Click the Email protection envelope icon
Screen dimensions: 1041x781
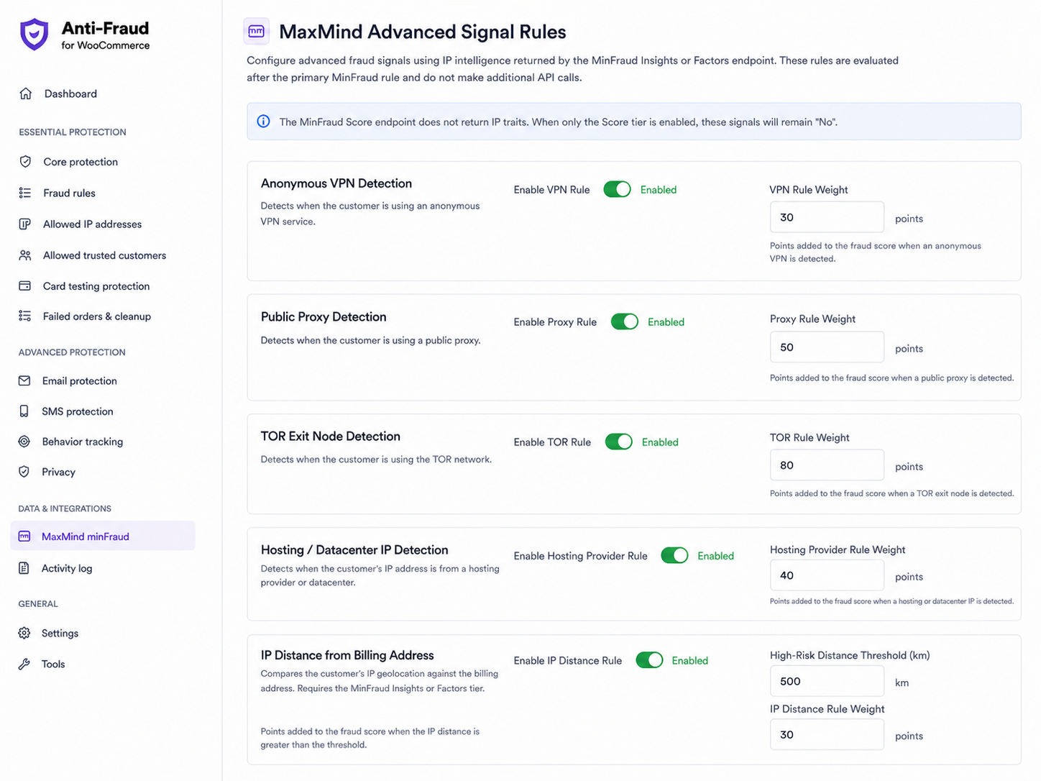click(x=24, y=380)
